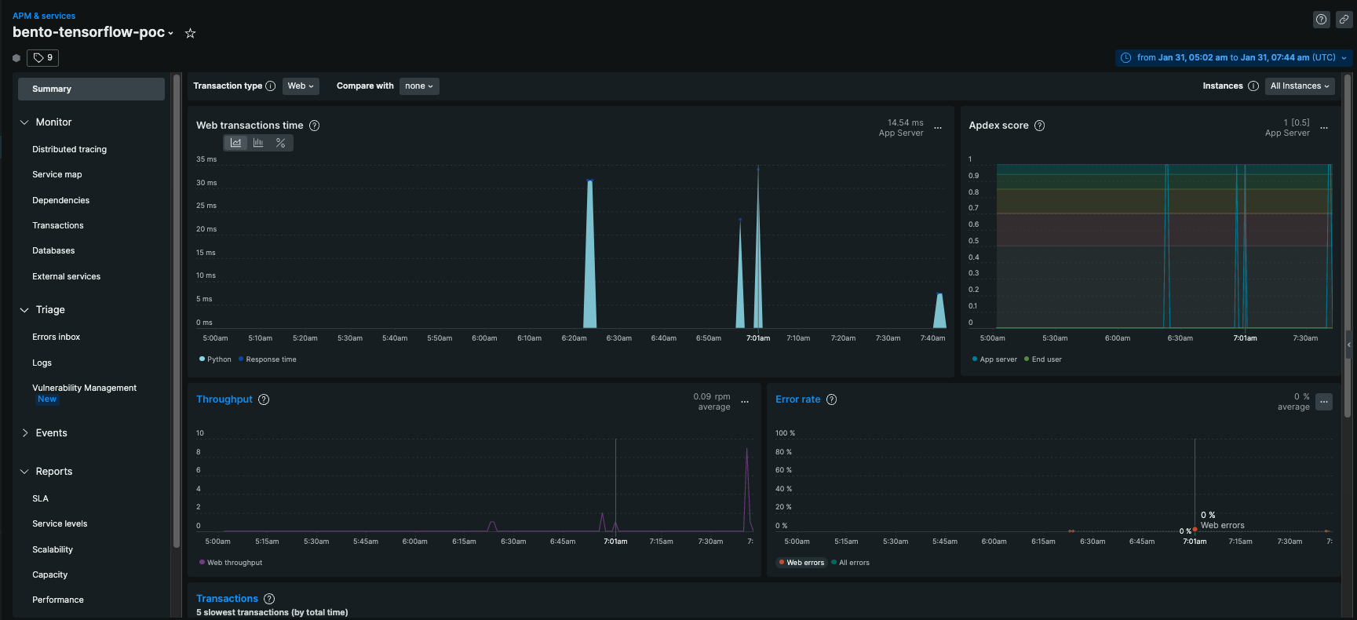Toggle Web throughput legend series
The height and width of the screenshot is (620, 1357).
click(231, 563)
